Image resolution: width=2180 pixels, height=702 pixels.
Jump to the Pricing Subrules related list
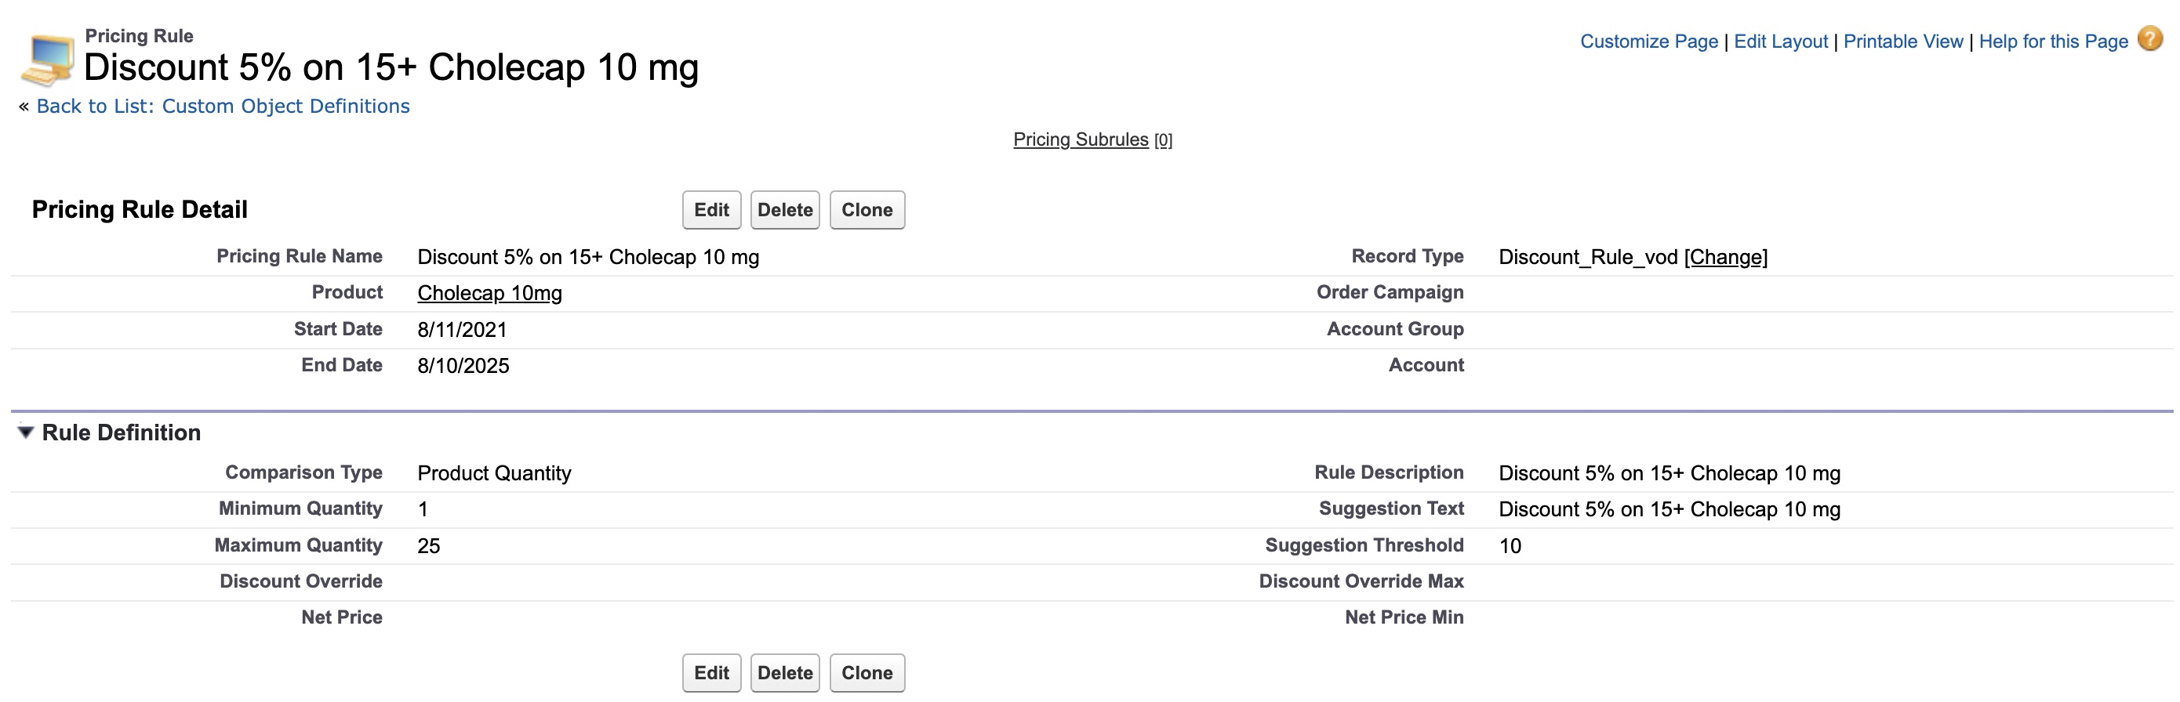pyautogui.click(x=1081, y=139)
